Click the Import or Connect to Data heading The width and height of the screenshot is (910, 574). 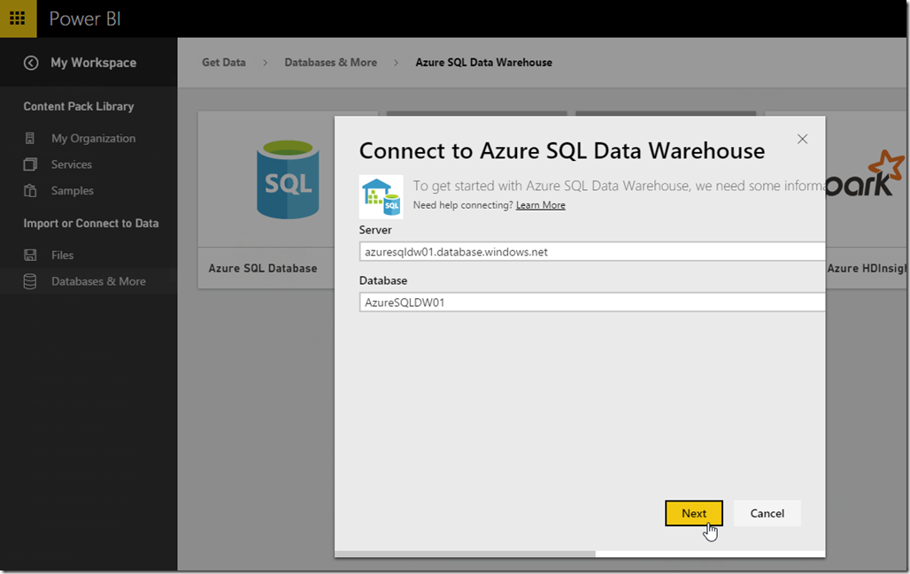point(90,223)
